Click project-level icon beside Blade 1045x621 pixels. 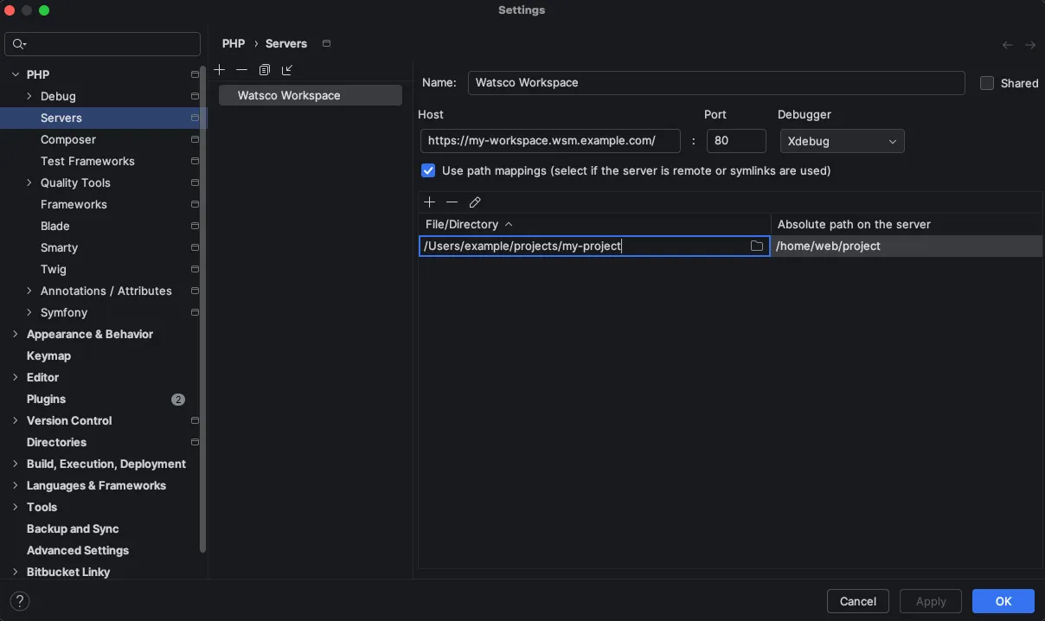(x=195, y=226)
